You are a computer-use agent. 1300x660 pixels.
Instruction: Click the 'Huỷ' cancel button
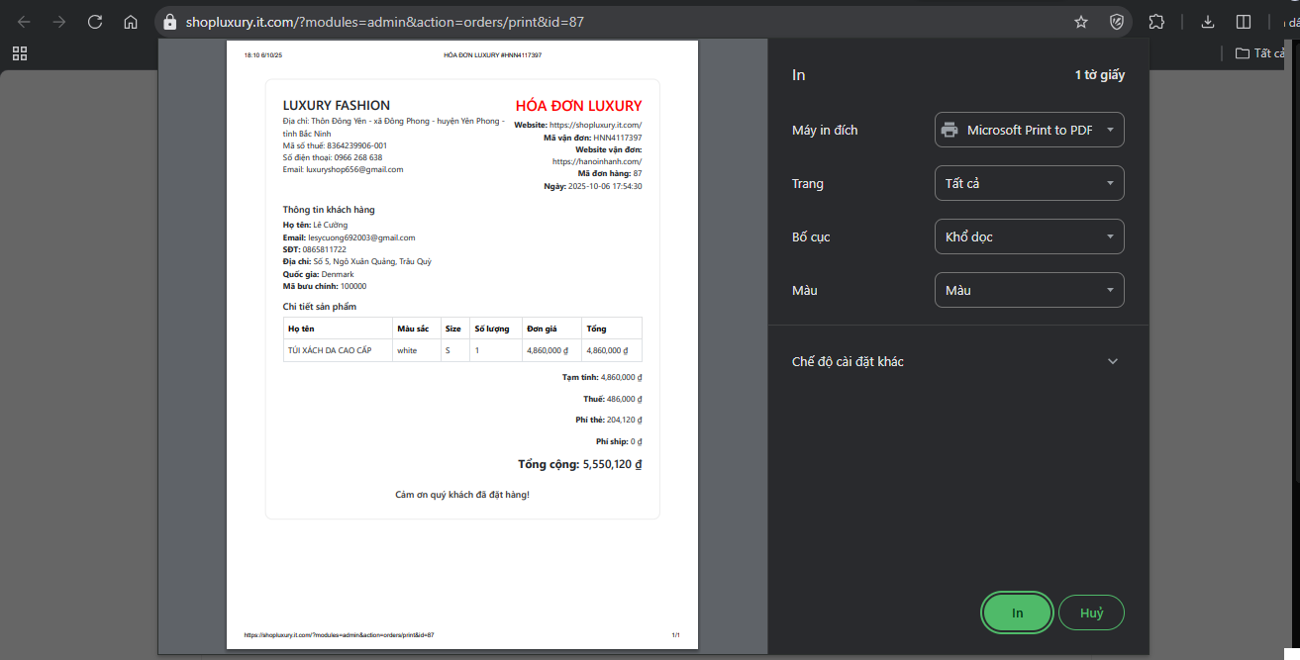[1091, 613]
